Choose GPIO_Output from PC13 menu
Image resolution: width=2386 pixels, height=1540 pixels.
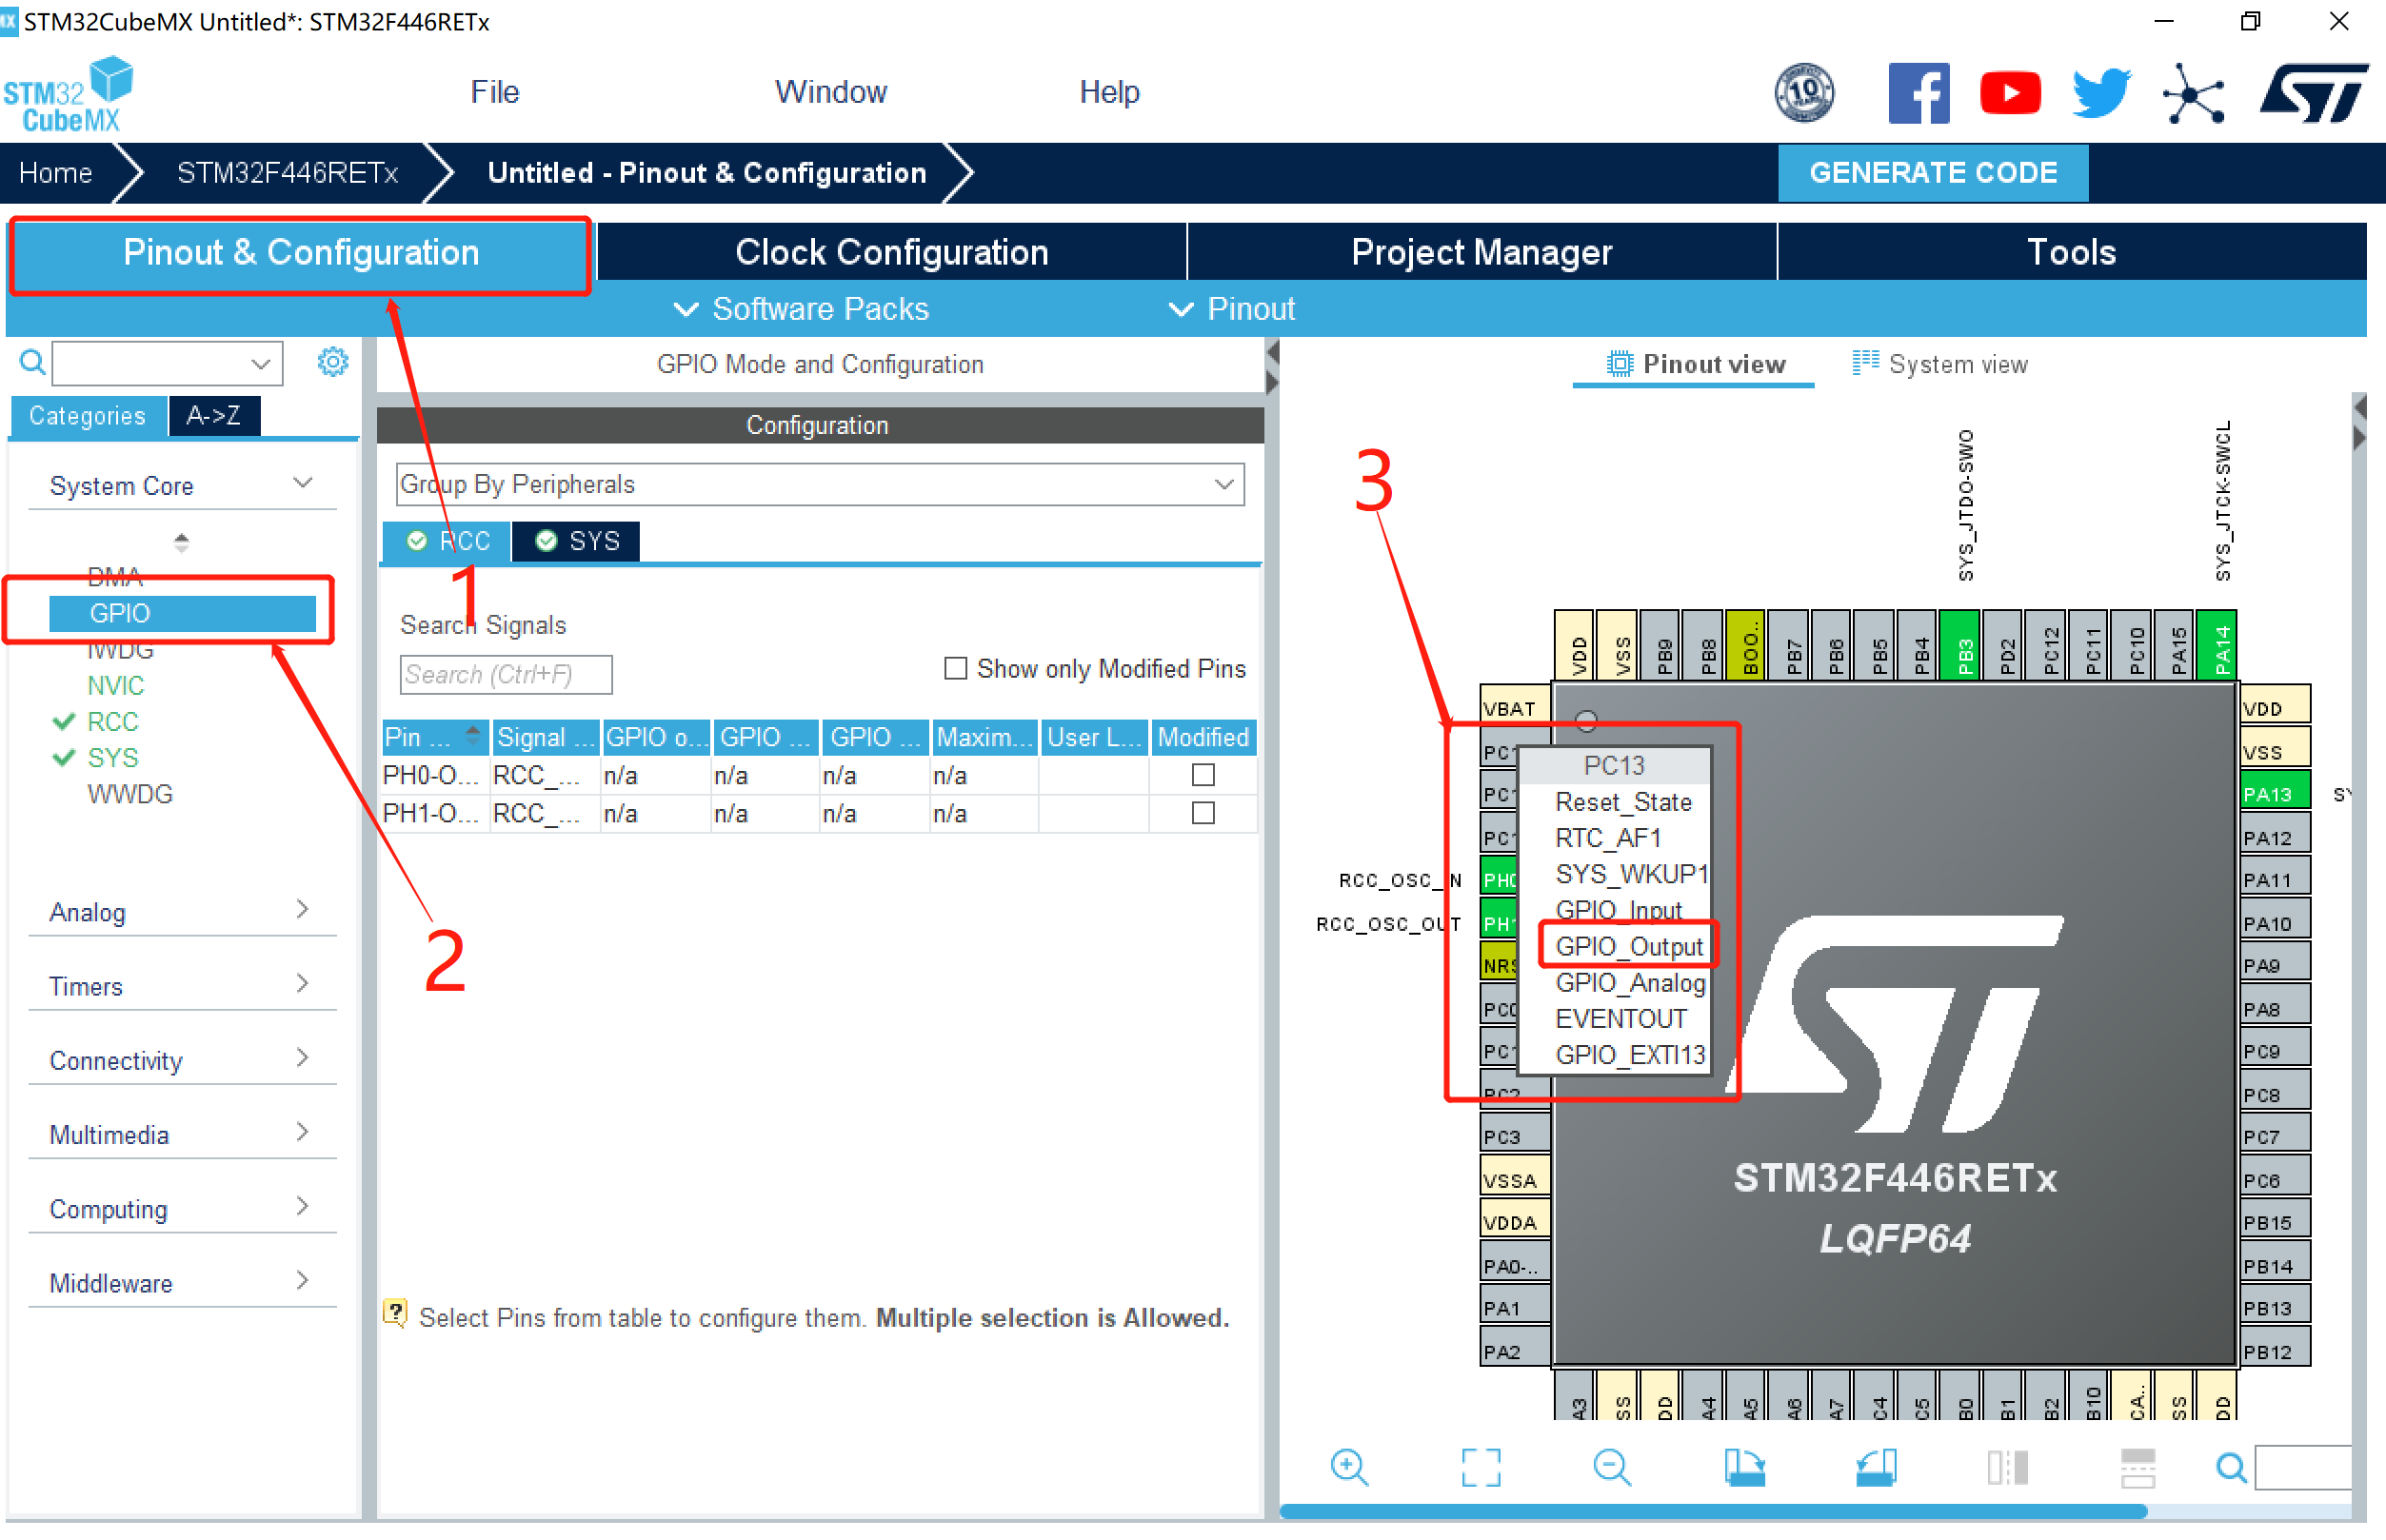(1628, 946)
